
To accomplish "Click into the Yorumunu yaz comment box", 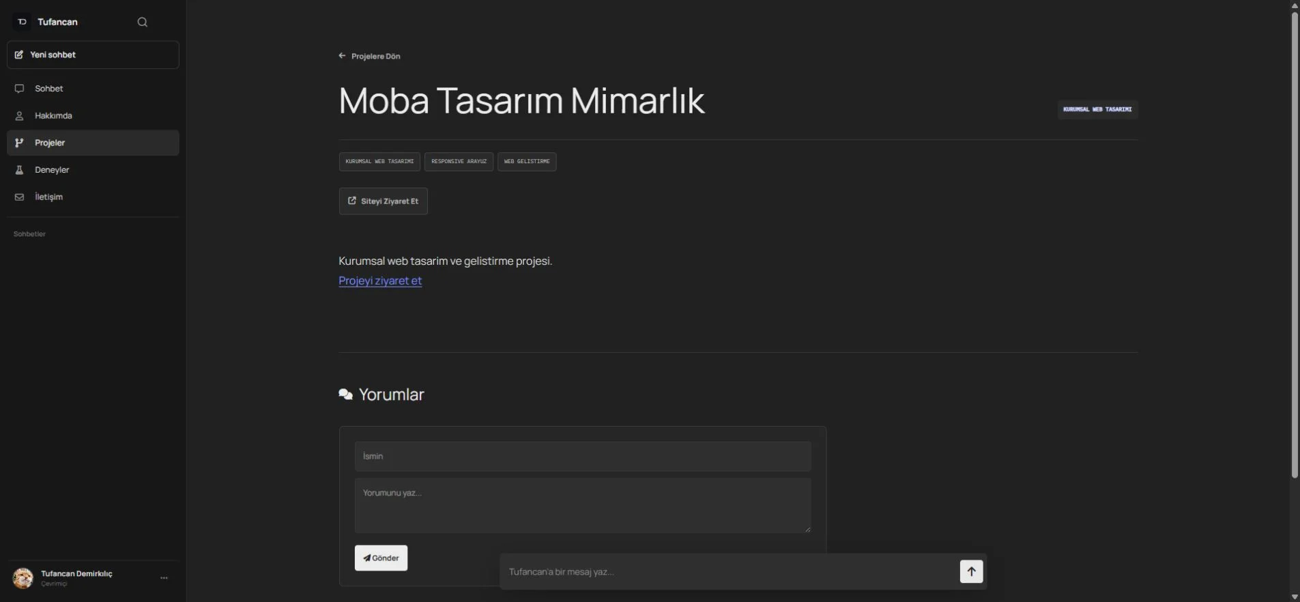I will pos(583,506).
